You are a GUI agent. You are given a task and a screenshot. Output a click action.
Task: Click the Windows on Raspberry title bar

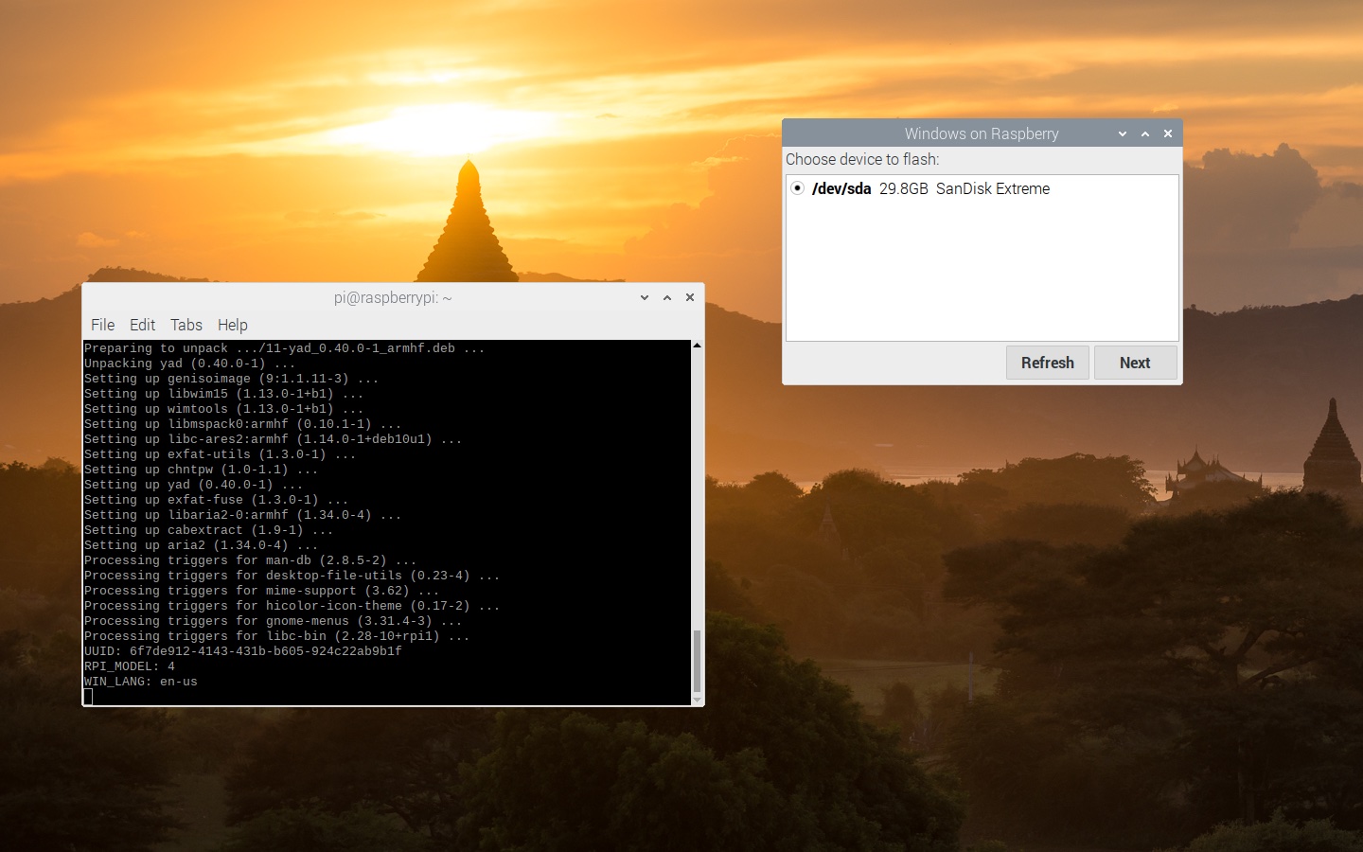pos(982,133)
